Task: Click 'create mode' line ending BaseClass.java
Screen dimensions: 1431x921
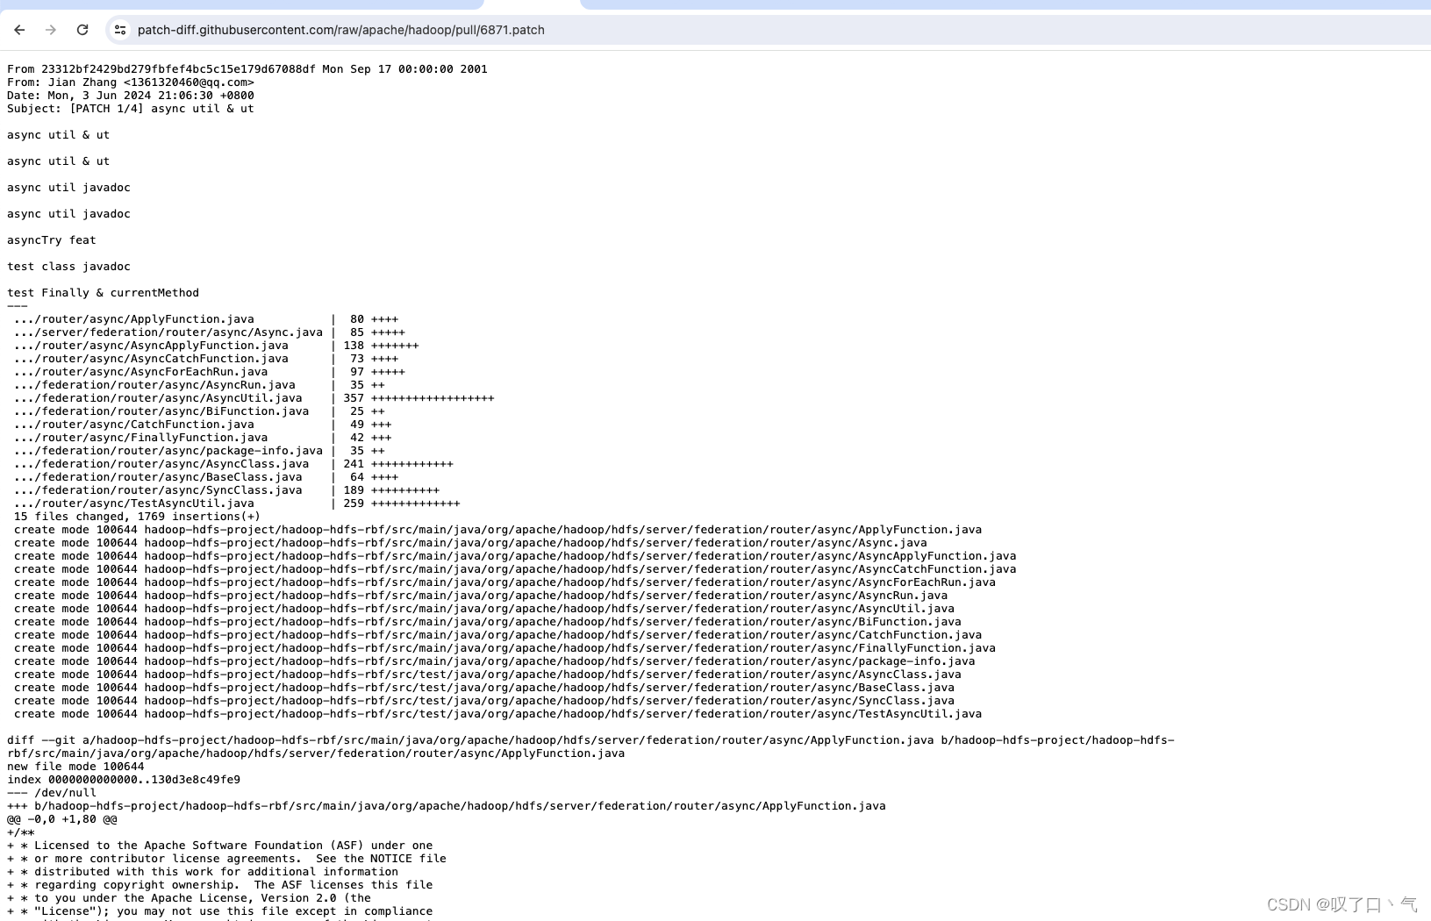Action: (484, 688)
